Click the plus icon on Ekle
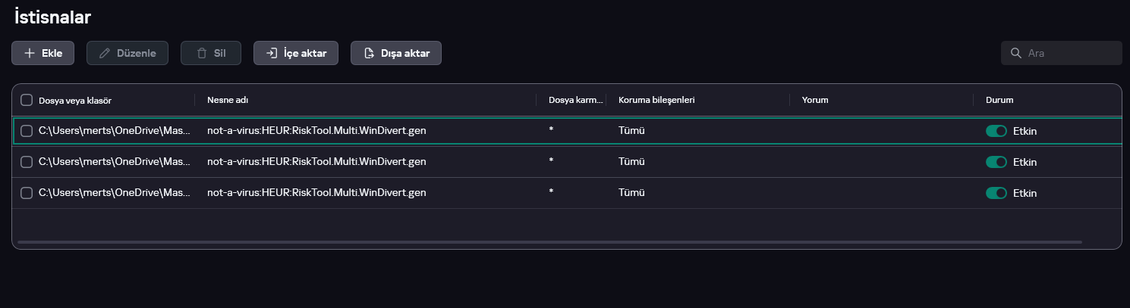 pos(30,53)
